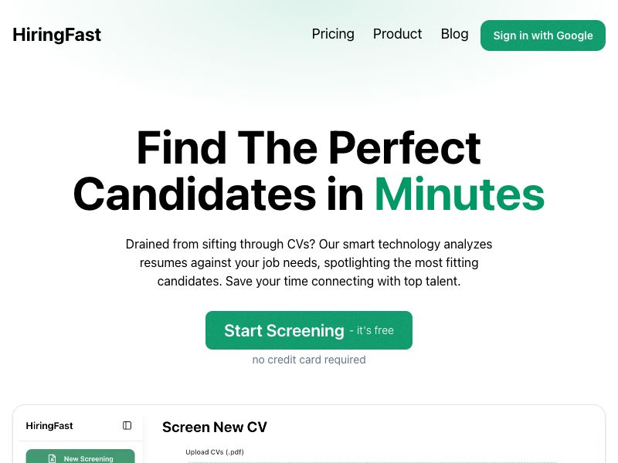The width and height of the screenshot is (618, 463).
Task: Sign in with Google
Action: pyautogui.click(x=543, y=35)
